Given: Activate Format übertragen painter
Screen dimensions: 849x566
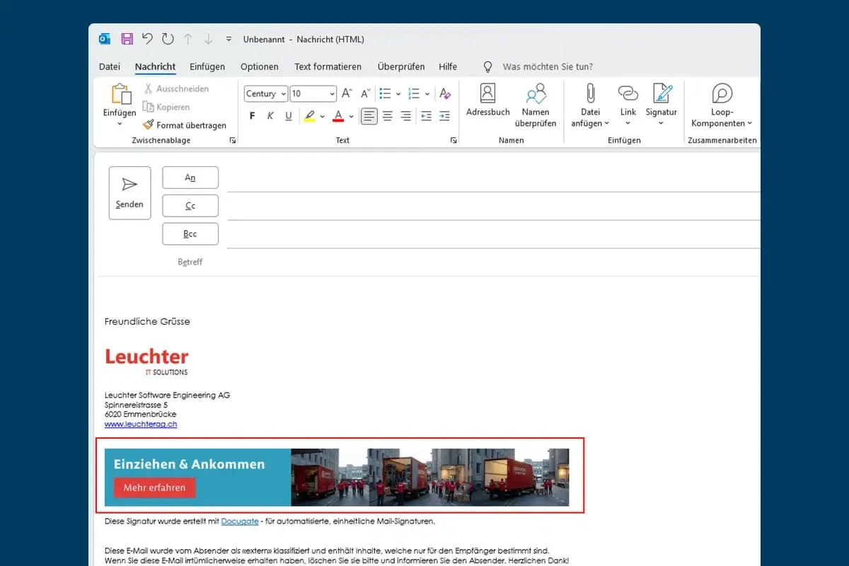Looking at the screenshot, I should click(184, 125).
